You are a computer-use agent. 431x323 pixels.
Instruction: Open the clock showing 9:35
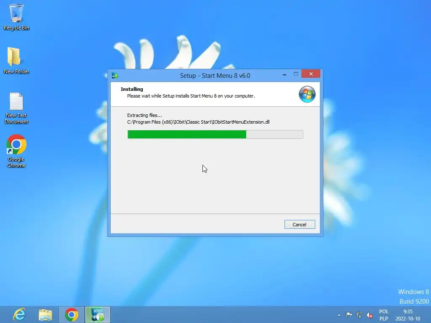click(x=408, y=315)
